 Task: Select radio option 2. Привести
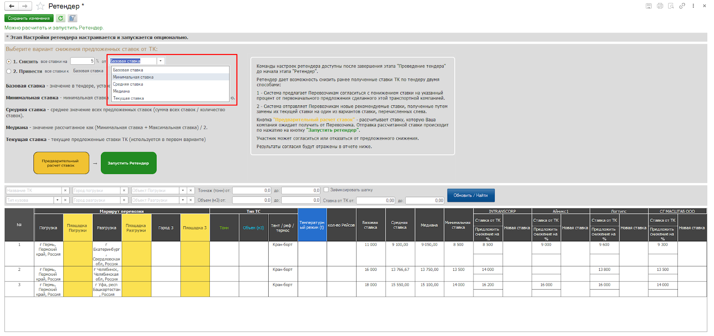pos(9,71)
